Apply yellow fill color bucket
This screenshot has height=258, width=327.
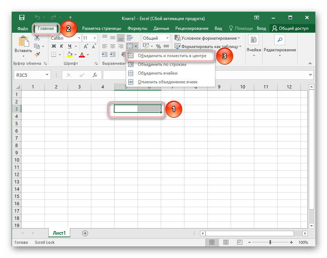pos(69,55)
